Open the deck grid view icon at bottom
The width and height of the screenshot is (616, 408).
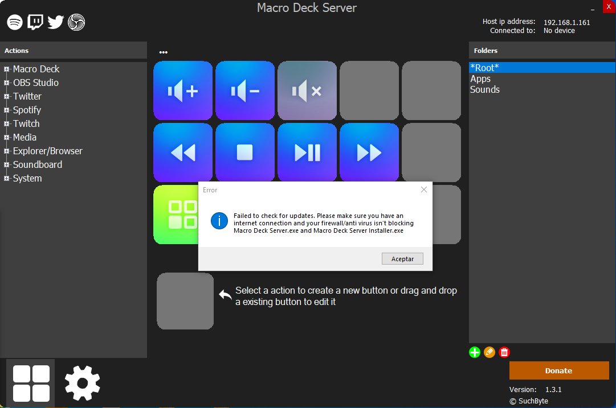[31, 384]
